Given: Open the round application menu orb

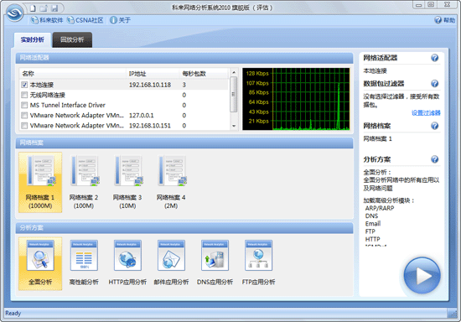Looking at the screenshot, I should click(15, 13).
